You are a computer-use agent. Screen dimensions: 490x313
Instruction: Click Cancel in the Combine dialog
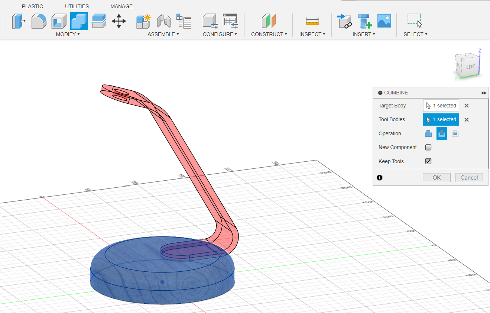pyautogui.click(x=469, y=178)
